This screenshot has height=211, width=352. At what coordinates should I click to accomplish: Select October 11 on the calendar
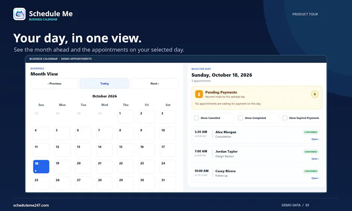tap(41, 150)
